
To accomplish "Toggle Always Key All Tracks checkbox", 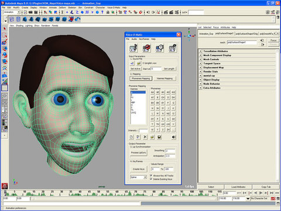I will [151, 175].
